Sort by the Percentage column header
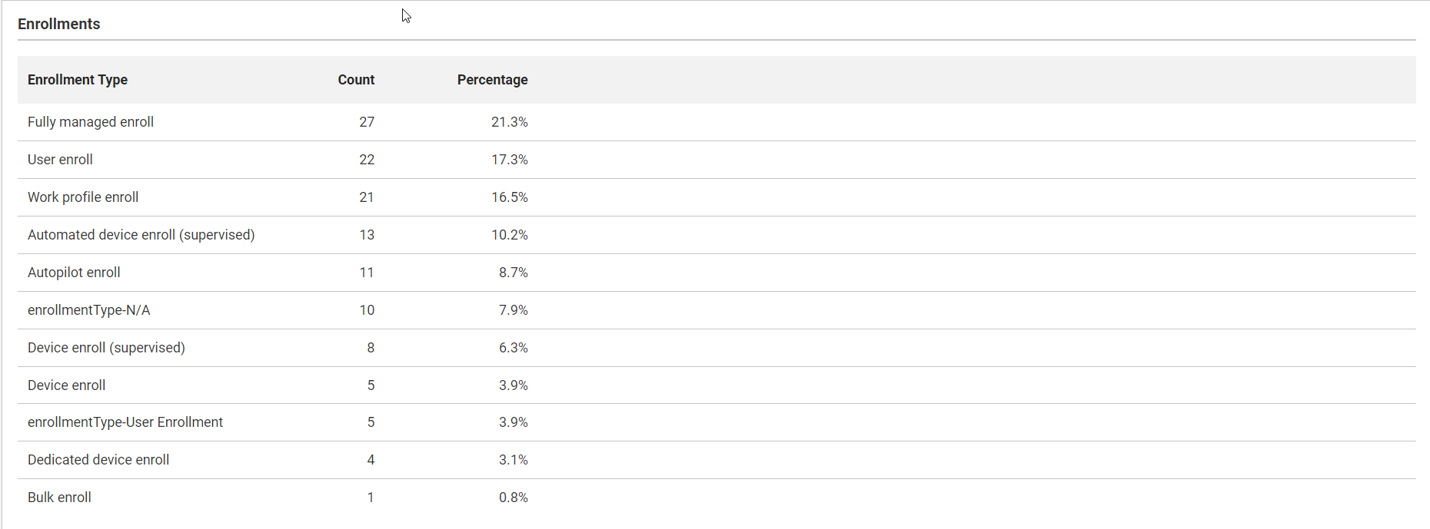The image size is (1430, 529). click(492, 80)
